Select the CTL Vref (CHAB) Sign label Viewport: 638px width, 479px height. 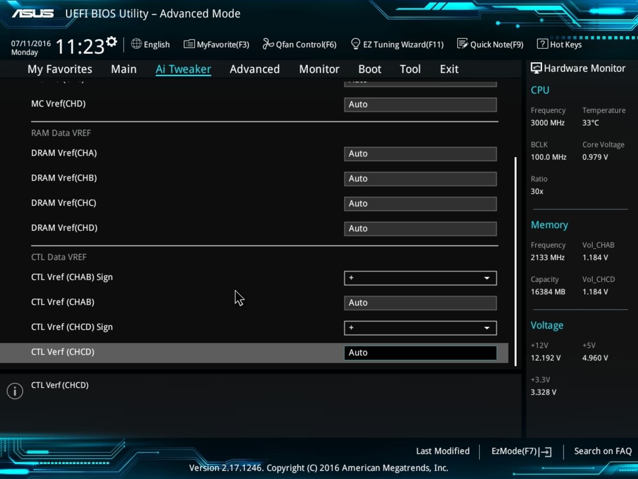click(72, 277)
